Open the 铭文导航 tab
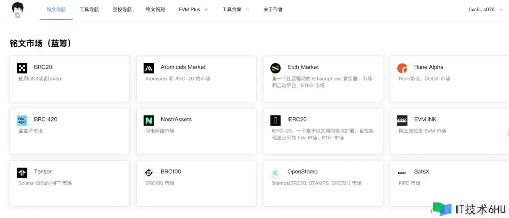509x218 pixels. [x=56, y=10]
